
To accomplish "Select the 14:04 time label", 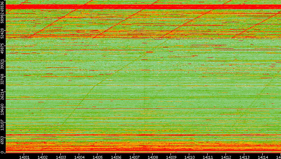I will [x=79, y=157].
